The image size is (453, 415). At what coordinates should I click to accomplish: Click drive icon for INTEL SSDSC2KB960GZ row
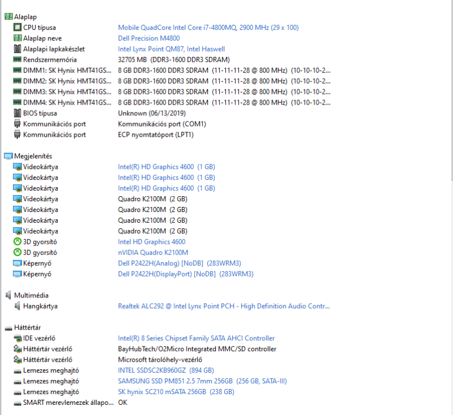(x=18, y=371)
